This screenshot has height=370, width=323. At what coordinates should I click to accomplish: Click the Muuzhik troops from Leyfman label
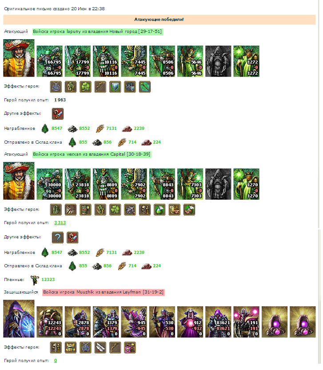click(x=103, y=292)
